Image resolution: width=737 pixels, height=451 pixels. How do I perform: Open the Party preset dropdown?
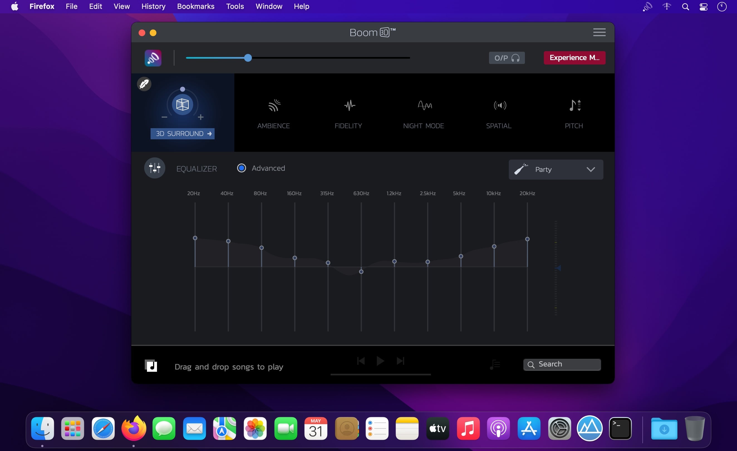556,169
